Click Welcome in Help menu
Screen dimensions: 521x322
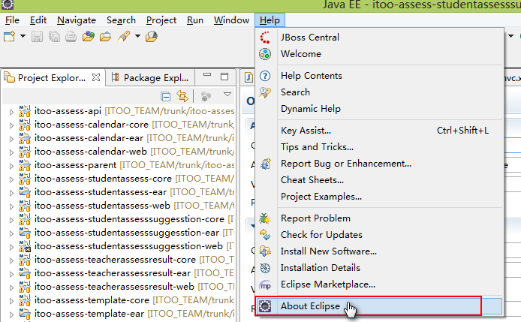click(379, 54)
